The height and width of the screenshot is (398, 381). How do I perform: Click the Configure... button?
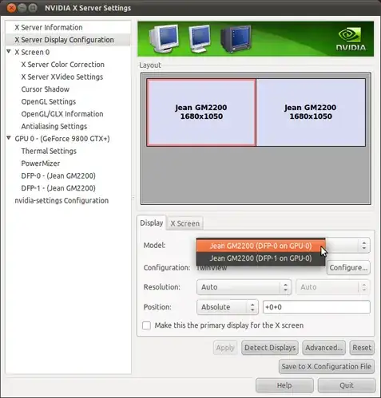348,268
